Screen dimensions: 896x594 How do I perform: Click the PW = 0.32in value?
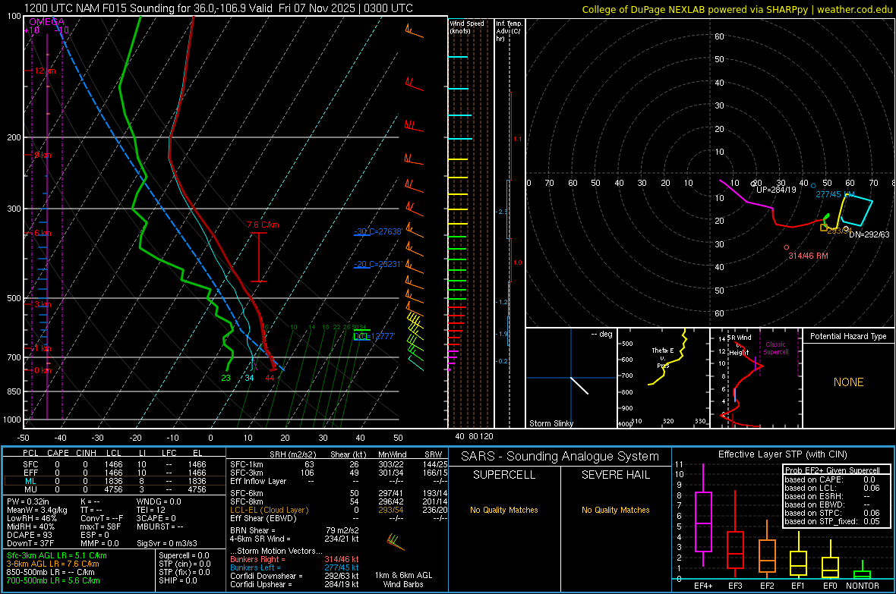(x=28, y=501)
